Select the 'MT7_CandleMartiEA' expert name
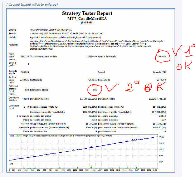195x177 pixels. click(87, 18)
